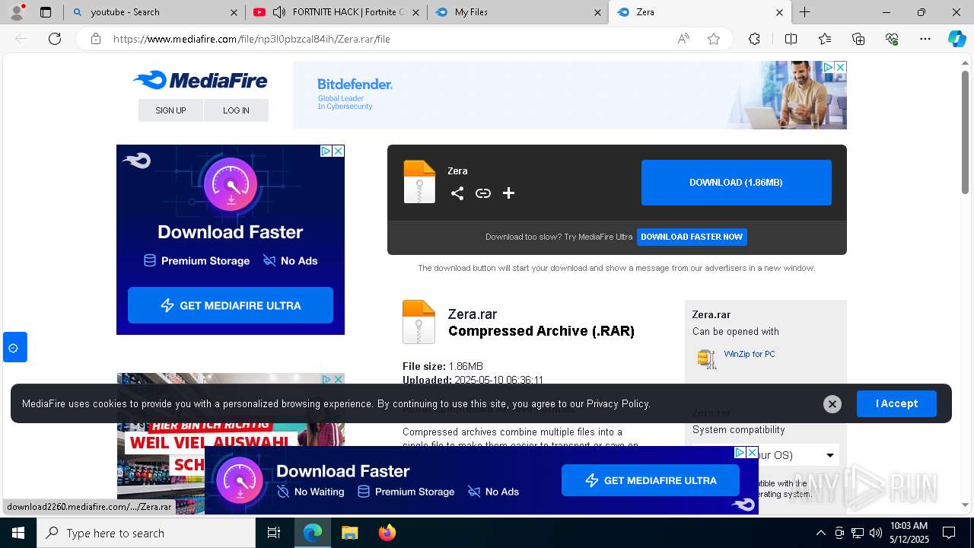Click GET MEDIAFIRE ULTRA in the top-left ad

coord(231,305)
